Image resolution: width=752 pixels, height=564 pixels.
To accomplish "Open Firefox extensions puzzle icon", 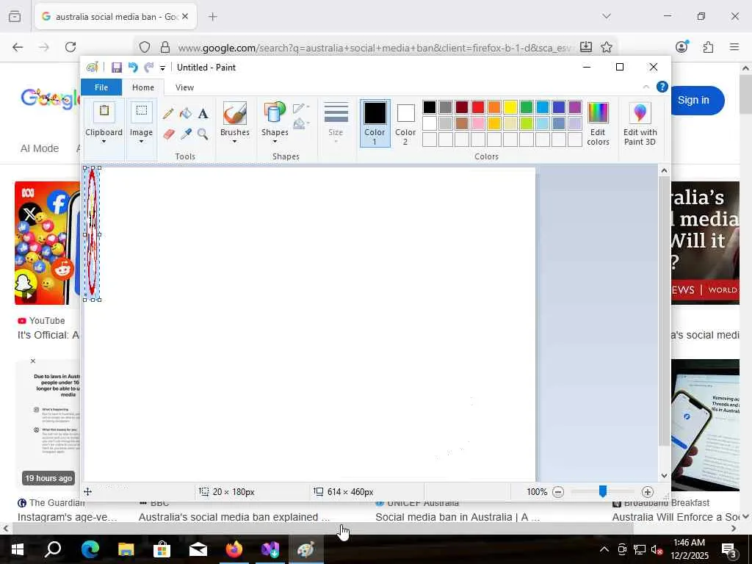I will pos(708,47).
